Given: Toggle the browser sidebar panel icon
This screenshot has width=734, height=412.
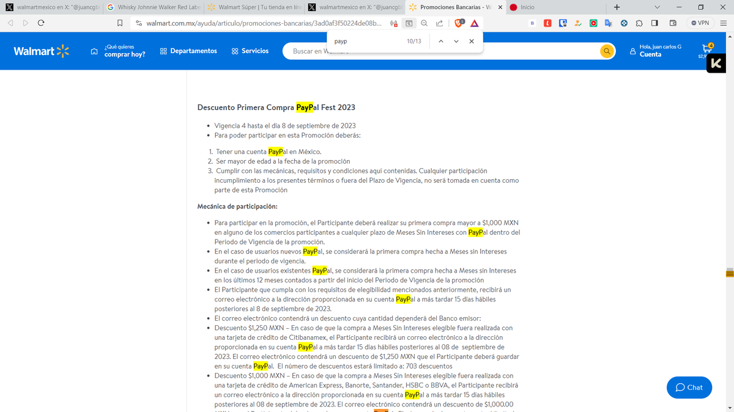Looking at the screenshot, I should [654, 23].
